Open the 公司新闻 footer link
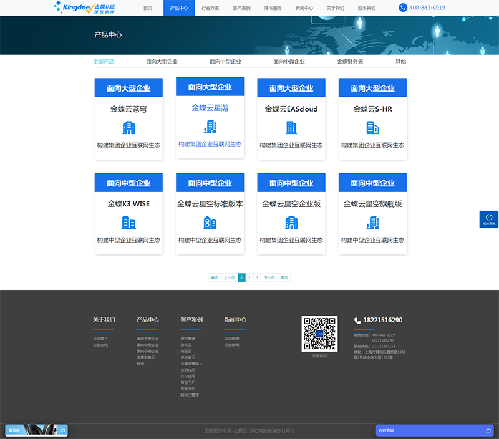The width and height of the screenshot is (499, 439). [231, 339]
